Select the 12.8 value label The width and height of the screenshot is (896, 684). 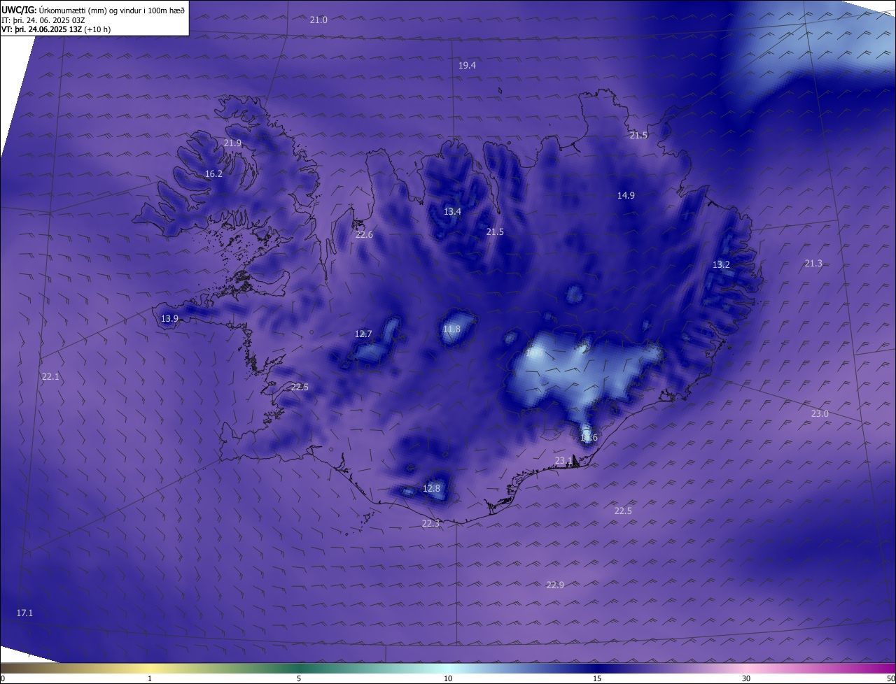coord(431,488)
